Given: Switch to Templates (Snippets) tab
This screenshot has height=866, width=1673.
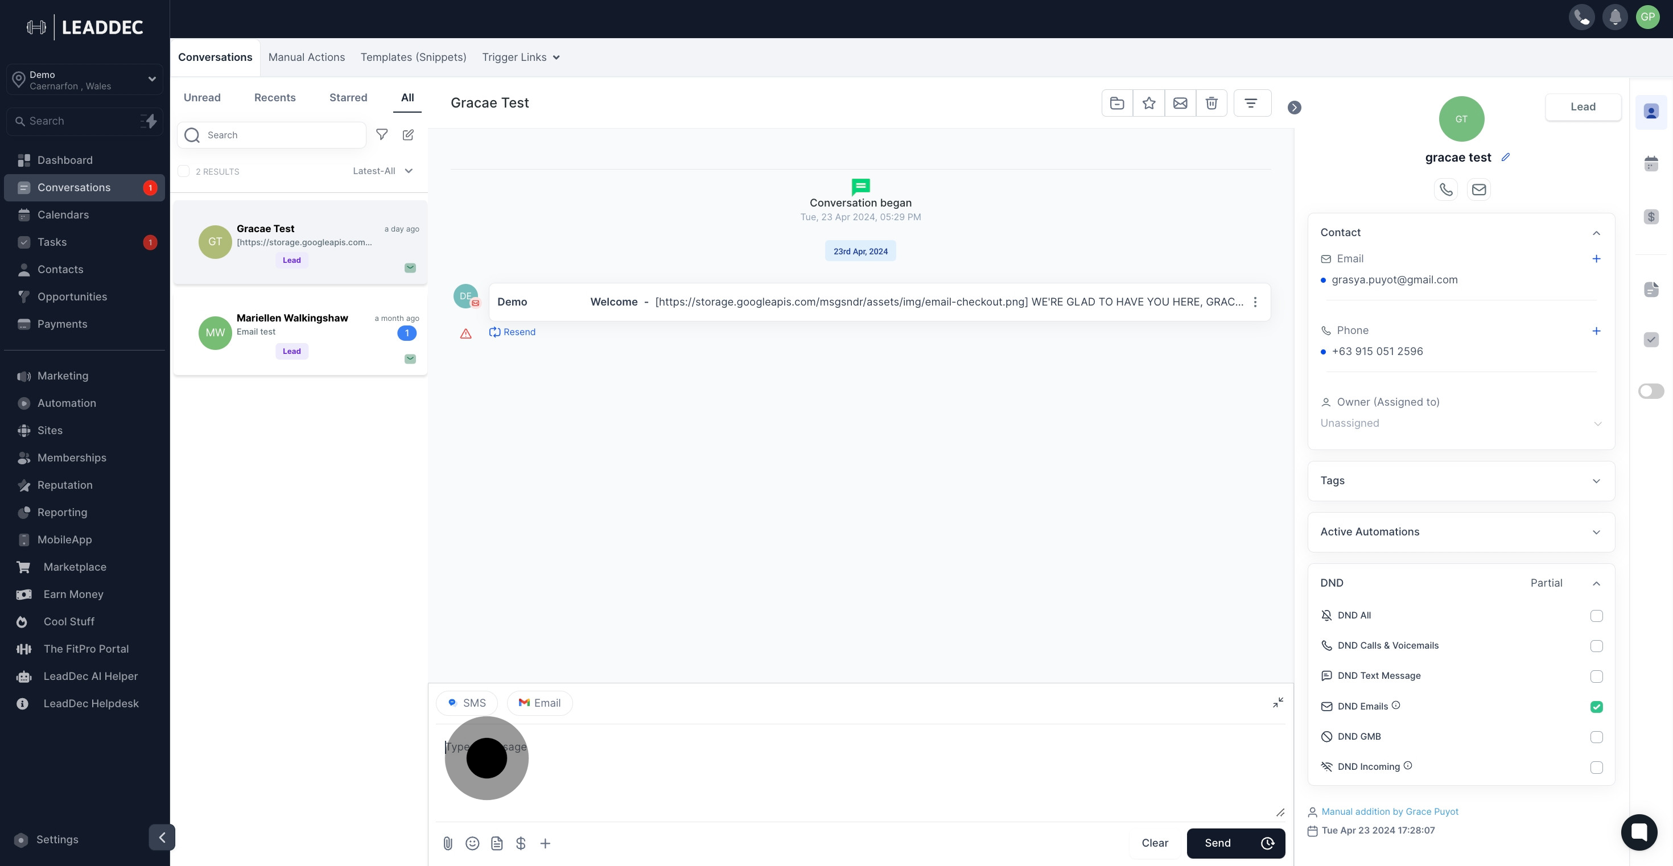Looking at the screenshot, I should coord(413,57).
